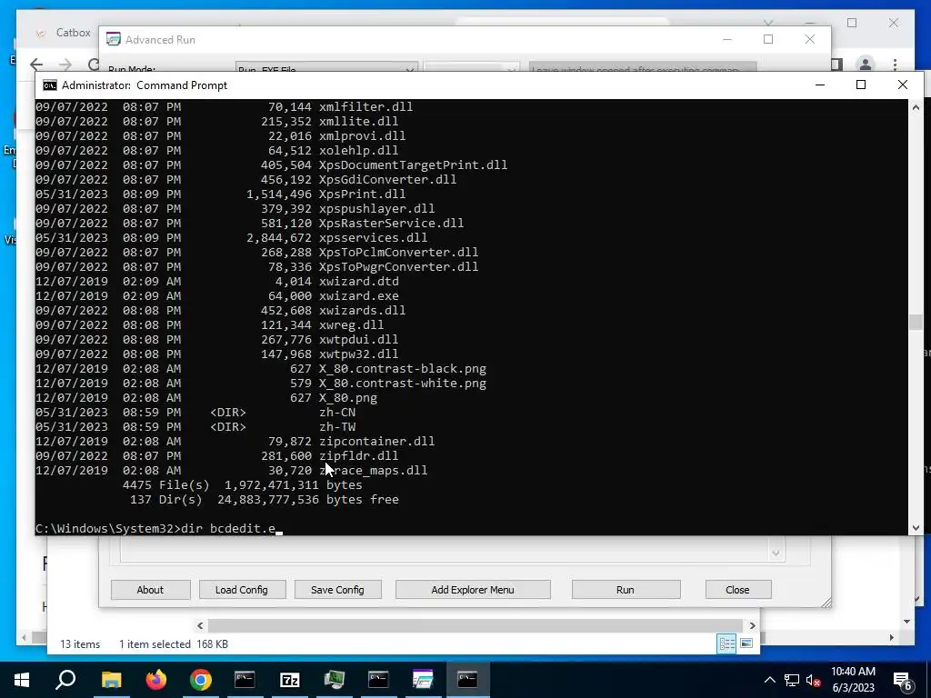The image size is (931, 698).
Task: Click the Save Config button
Action: pyautogui.click(x=337, y=589)
